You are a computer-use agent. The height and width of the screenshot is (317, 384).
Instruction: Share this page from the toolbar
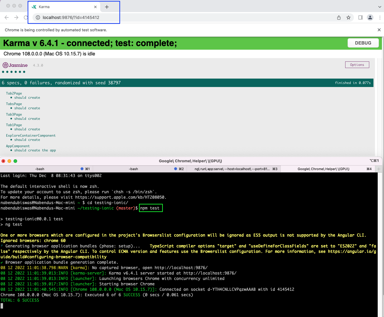tap(339, 17)
